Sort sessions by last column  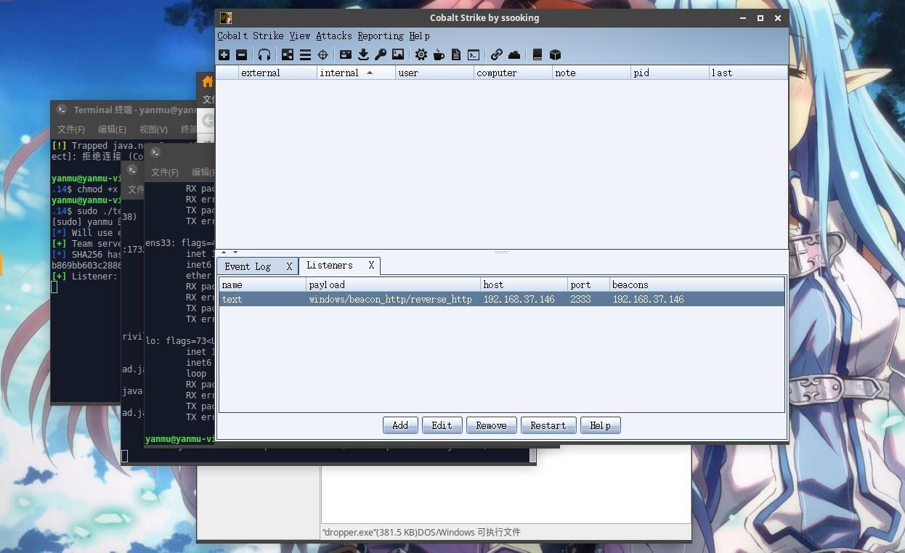(x=748, y=73)
